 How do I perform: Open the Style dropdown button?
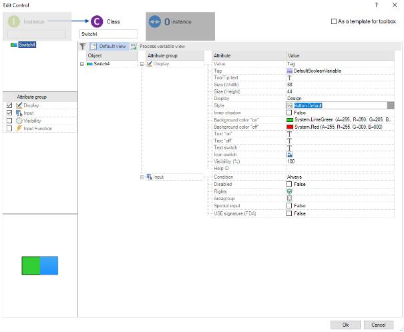point(390,105)
